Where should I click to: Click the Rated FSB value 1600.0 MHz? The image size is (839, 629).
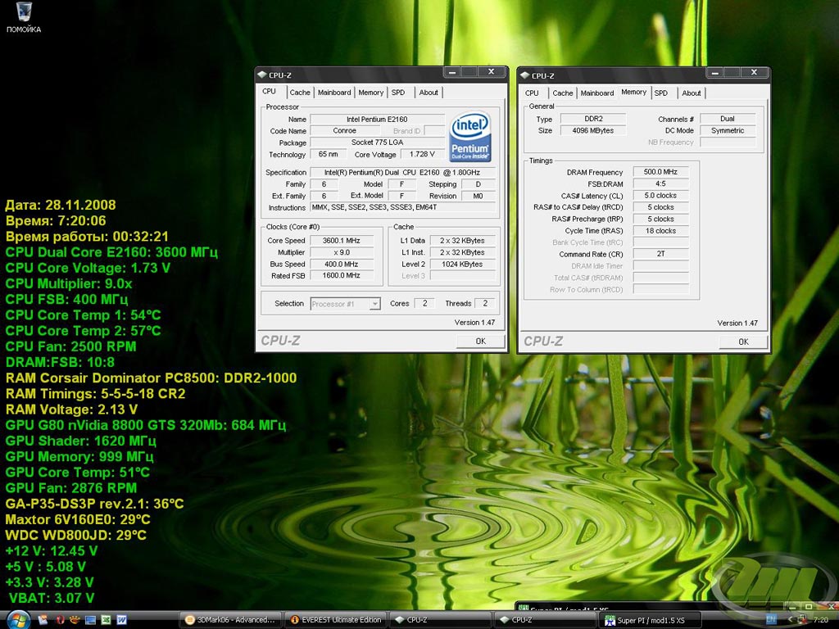click(342, 275)
